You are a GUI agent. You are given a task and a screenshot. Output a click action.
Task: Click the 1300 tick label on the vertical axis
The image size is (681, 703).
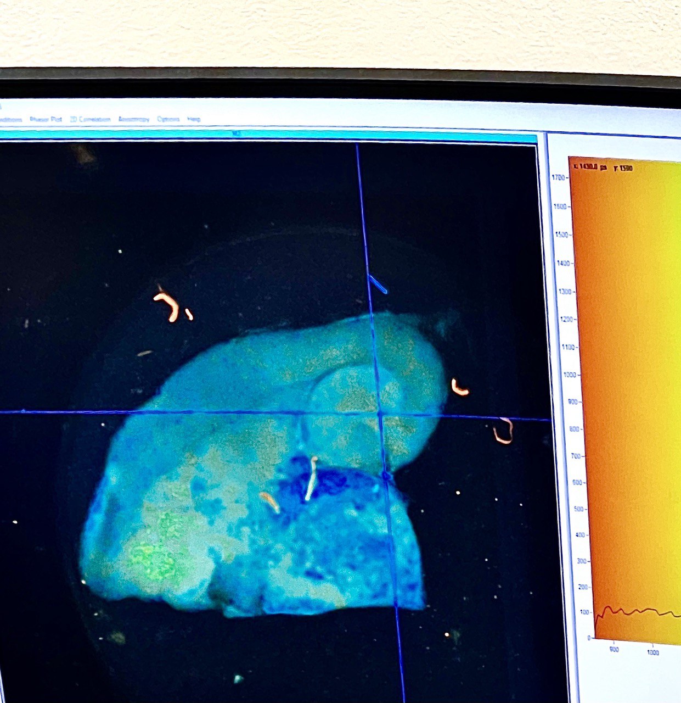click(564, 292)
